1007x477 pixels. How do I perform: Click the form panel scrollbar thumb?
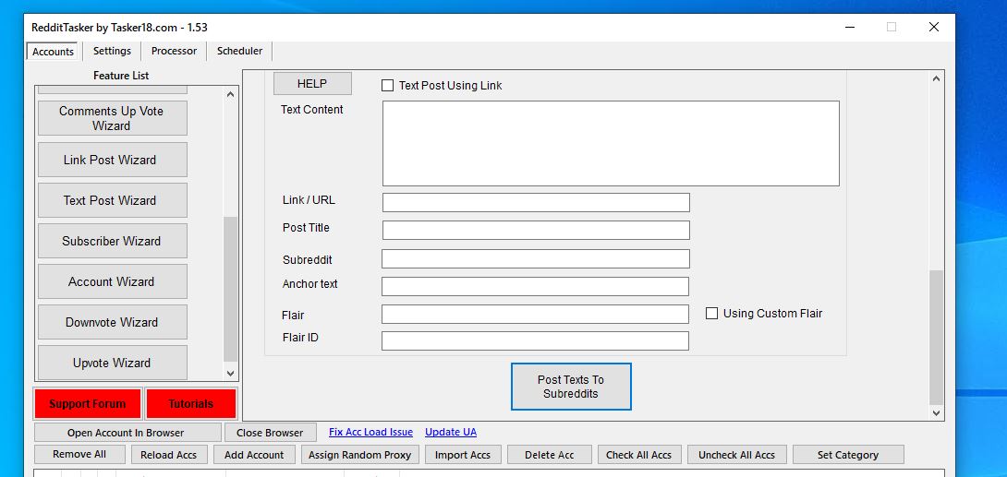coord(937,338)
